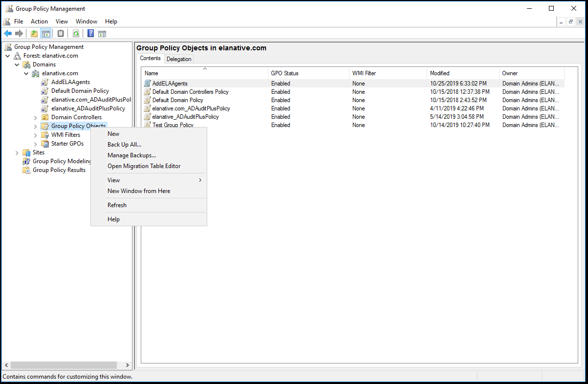Screen dimensions: 588x384
Task: Click the Back arrow toolbar icon
Action: 8,34
